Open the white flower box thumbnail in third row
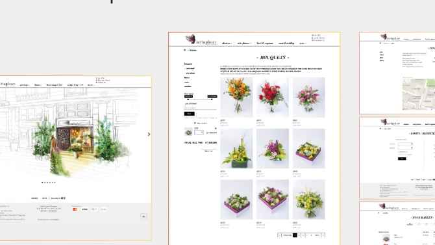The height and width of the screenshot is (245, 435). (x=236, y=200)
